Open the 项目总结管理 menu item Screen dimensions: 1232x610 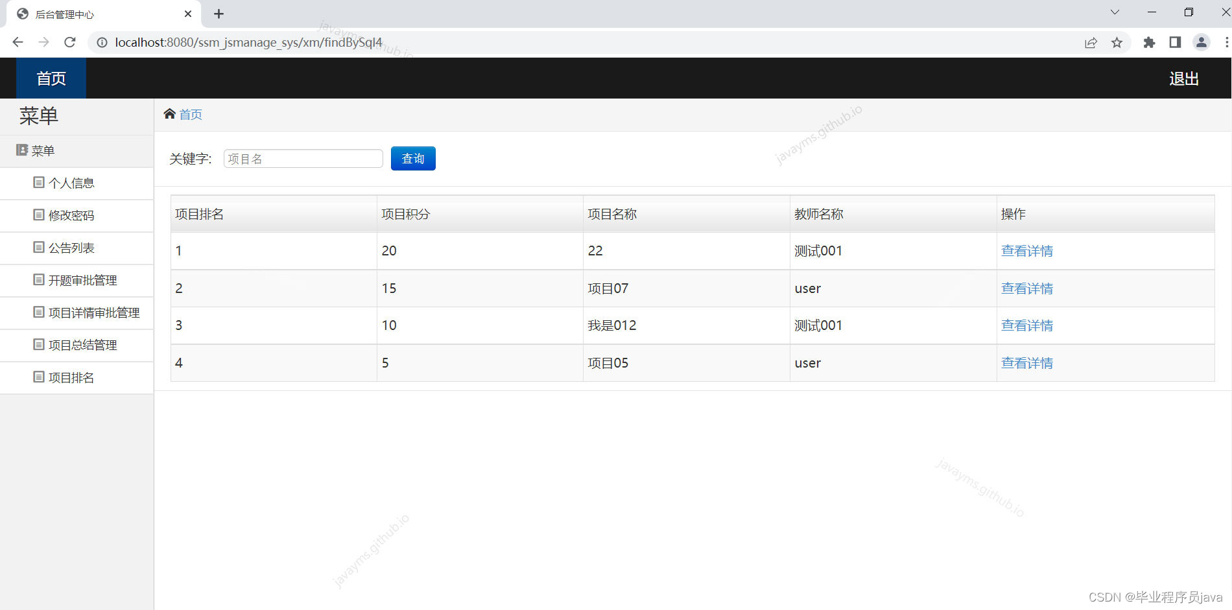pyautogui.click(x=77, y=346)
